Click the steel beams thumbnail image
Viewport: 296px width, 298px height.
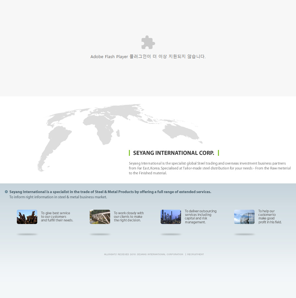(27, 217)
